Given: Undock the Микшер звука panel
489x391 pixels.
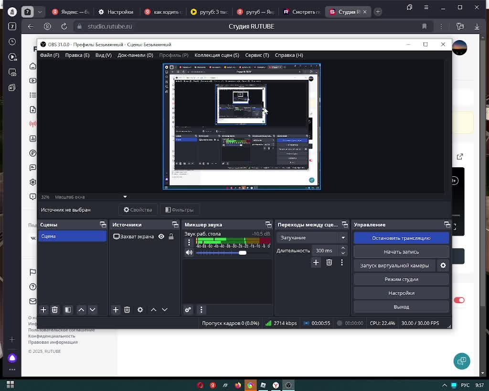Looking at the screenshot, I should [x=268, y=225].
